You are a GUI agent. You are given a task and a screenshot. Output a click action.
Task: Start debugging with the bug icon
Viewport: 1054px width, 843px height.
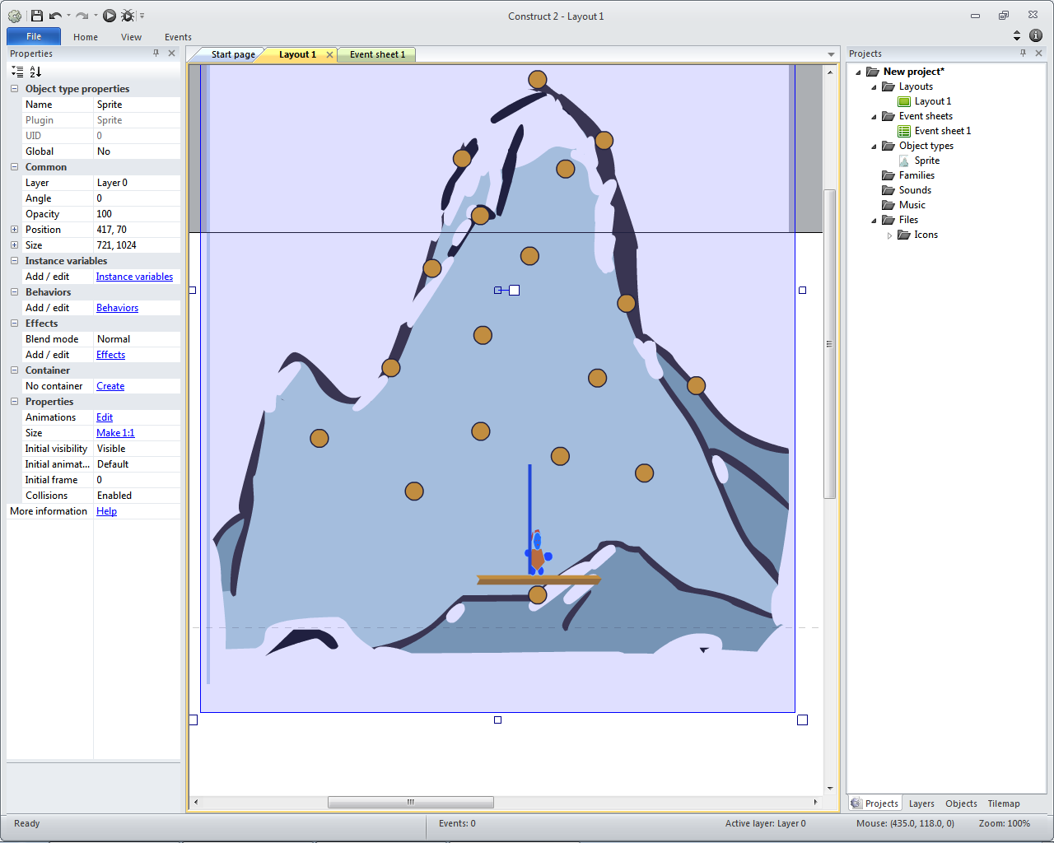(x=128, y=16)
